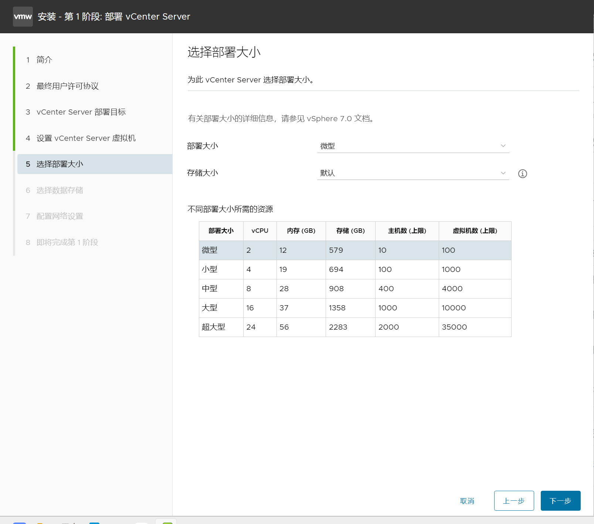Go to step 1 简介
The width and height of the screenshot is (594, 524).
coord(95,60)
